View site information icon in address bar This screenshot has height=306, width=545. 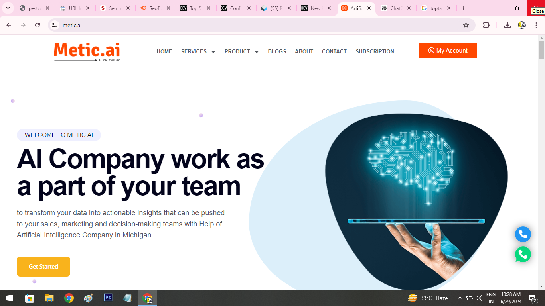click(x=55, y=25)
